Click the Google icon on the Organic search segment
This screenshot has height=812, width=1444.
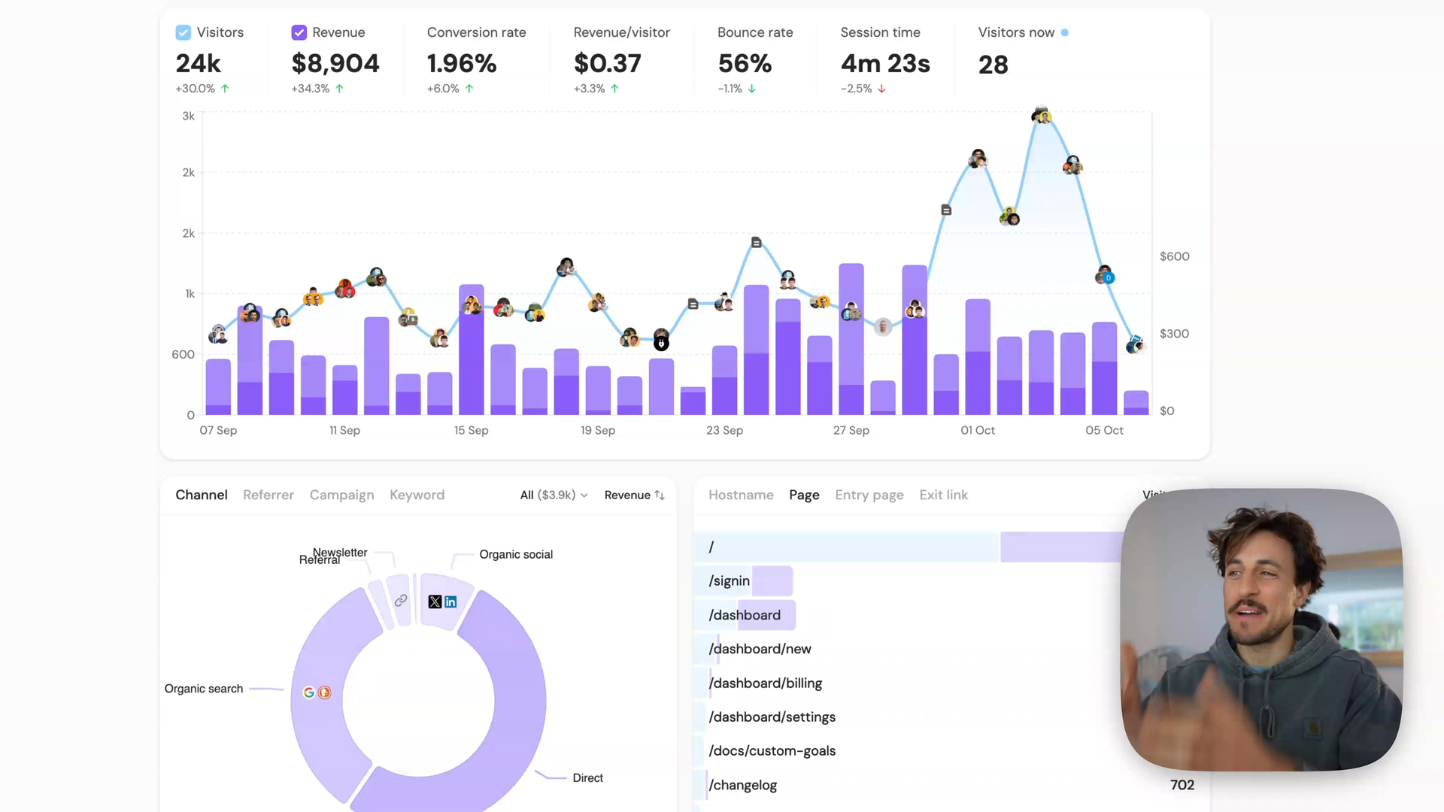click(308, 692)
